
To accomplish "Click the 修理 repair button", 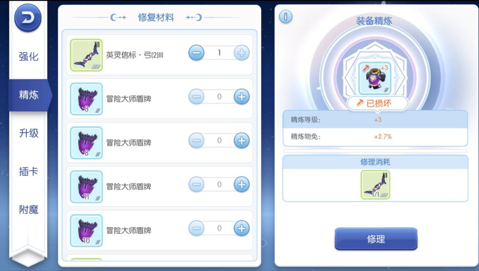I will coord(376,239).
